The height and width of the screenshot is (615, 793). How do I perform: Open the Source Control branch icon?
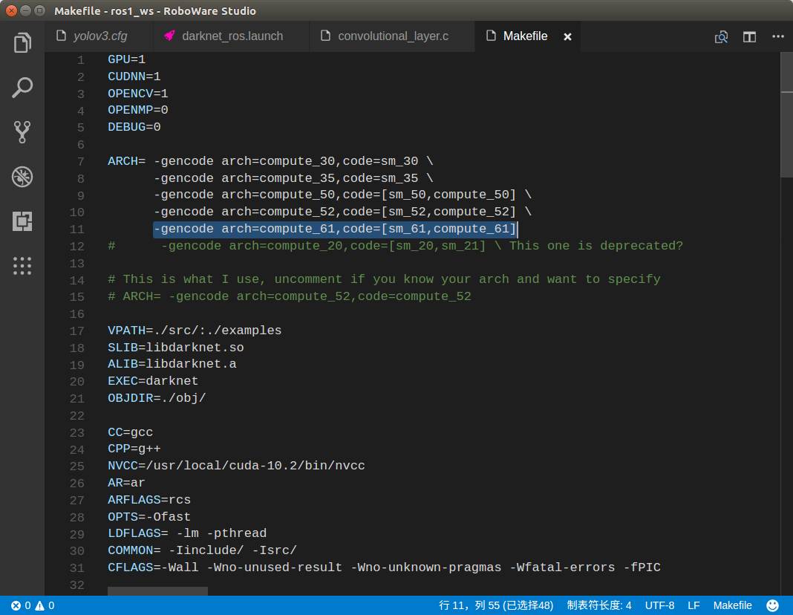point(22,132)
